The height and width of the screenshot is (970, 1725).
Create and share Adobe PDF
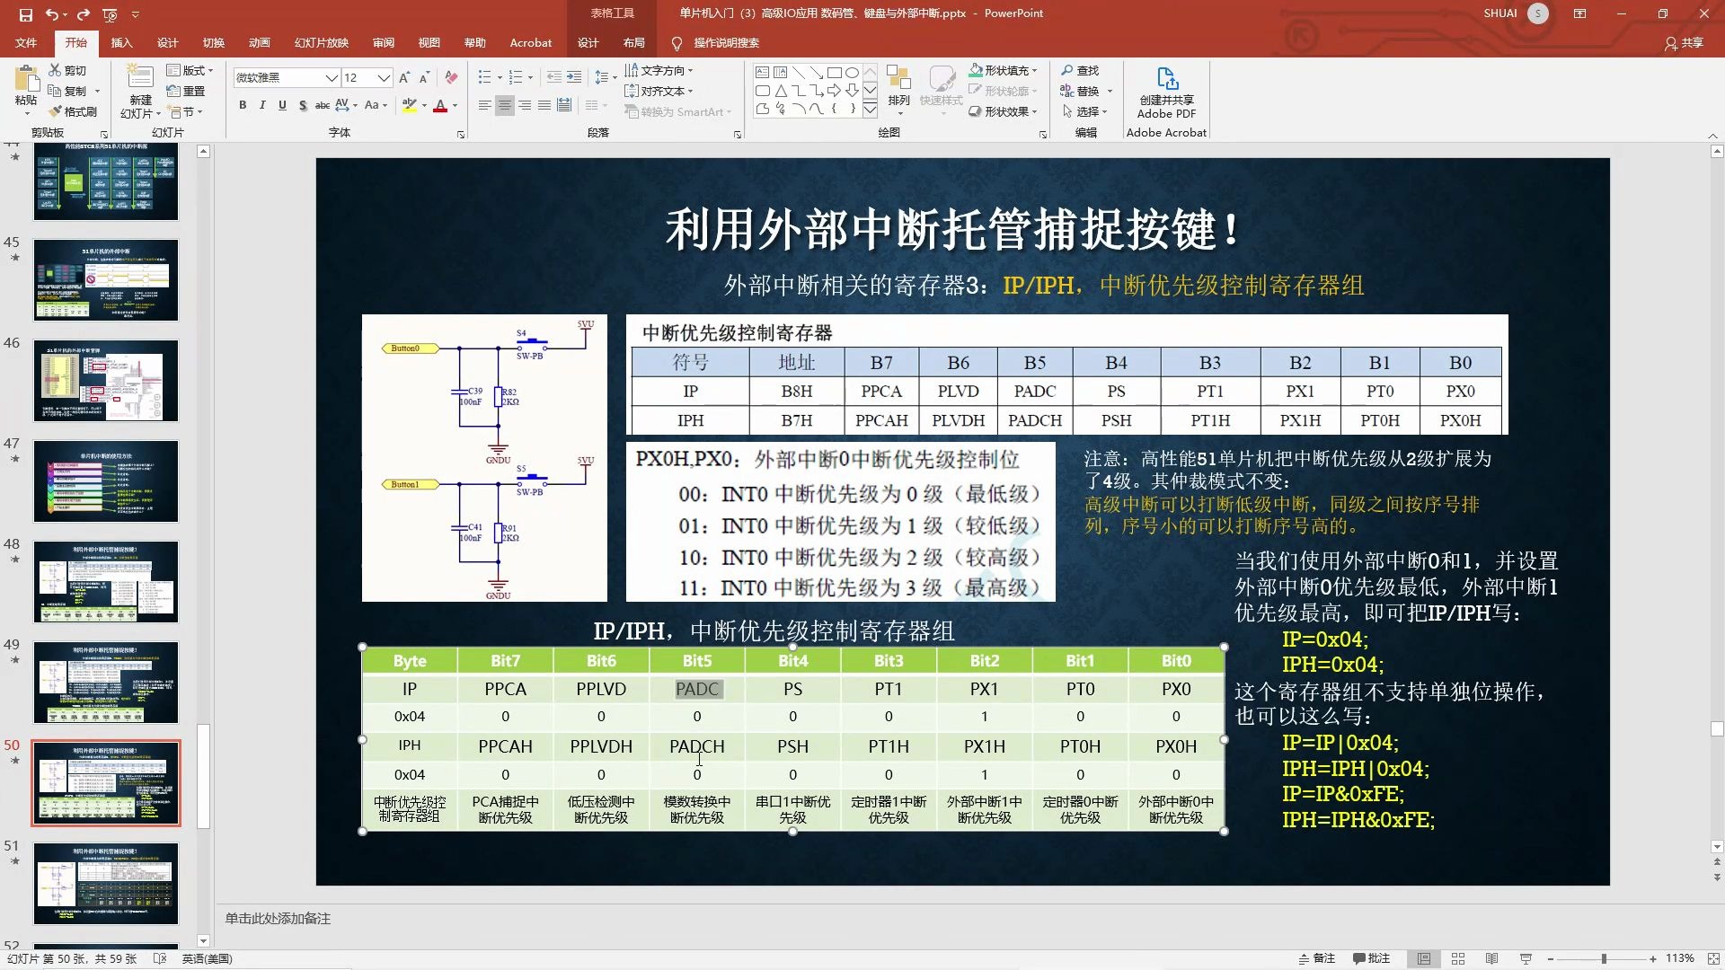point(1165,90)
